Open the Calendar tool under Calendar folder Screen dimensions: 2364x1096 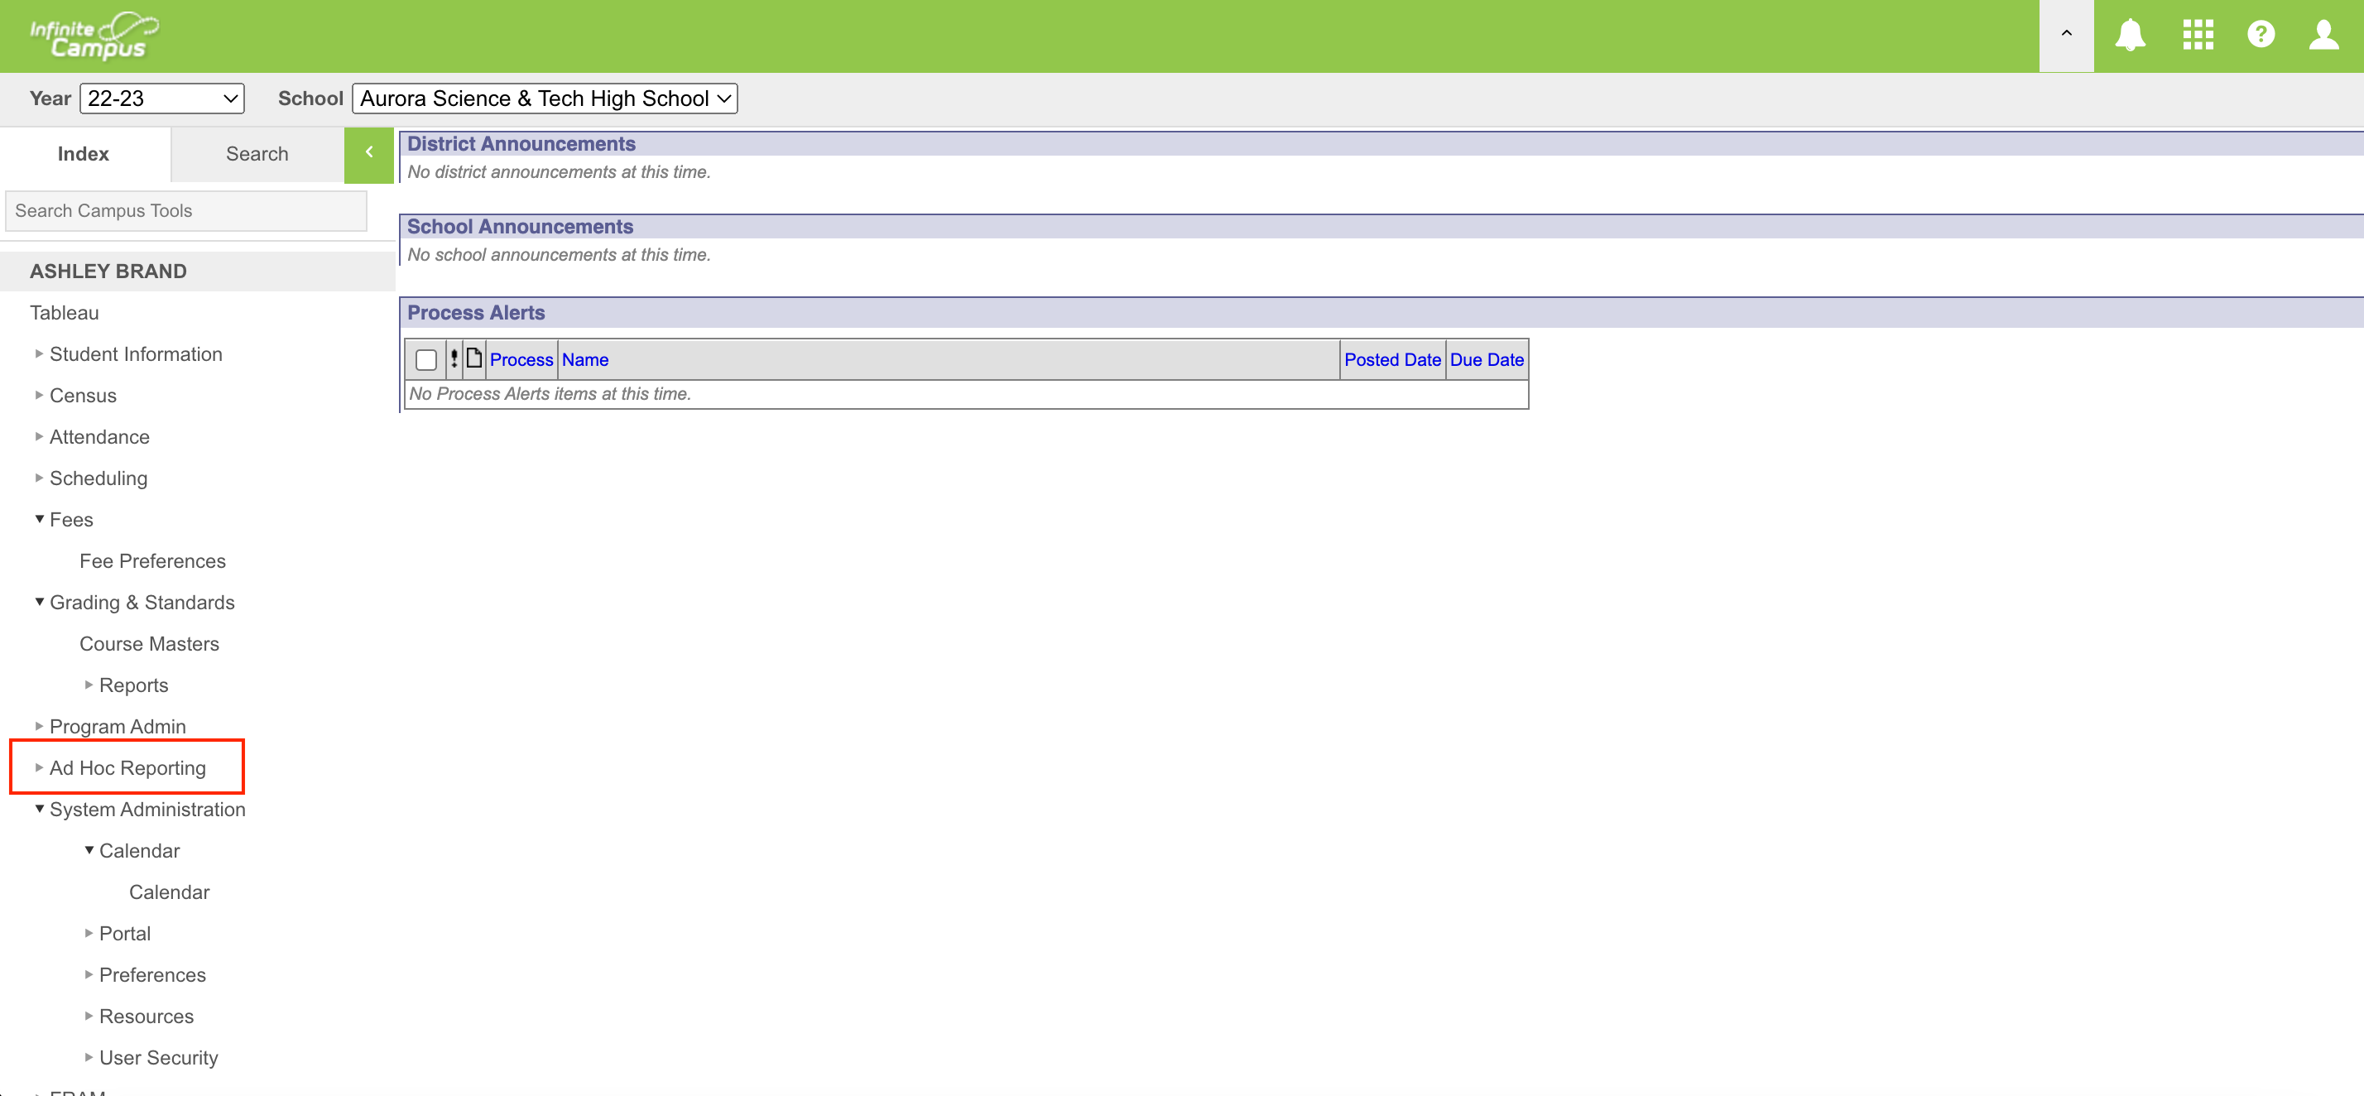tap(169, 892)
